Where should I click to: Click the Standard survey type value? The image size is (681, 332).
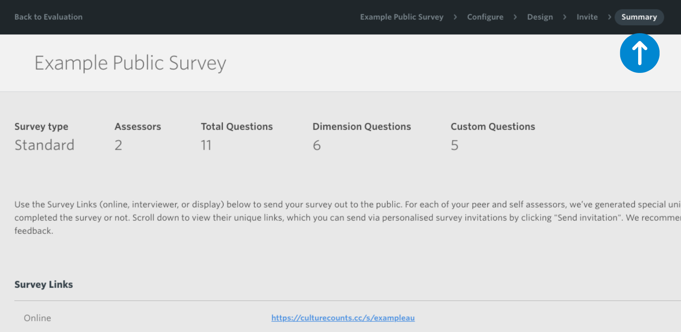coord(44,145)
